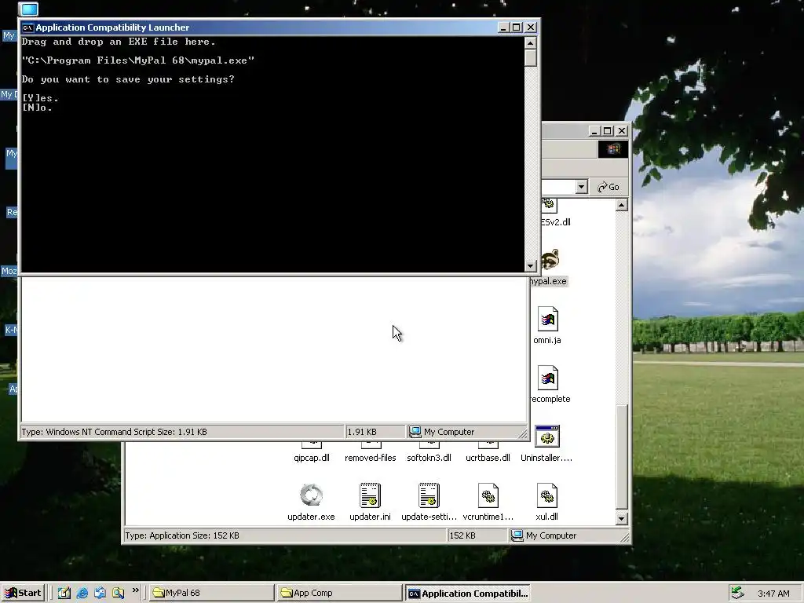Click 'Type: Application Size: 152 KB' status text
This screenshot has height=603, width=804.
[x=182, y=535]
